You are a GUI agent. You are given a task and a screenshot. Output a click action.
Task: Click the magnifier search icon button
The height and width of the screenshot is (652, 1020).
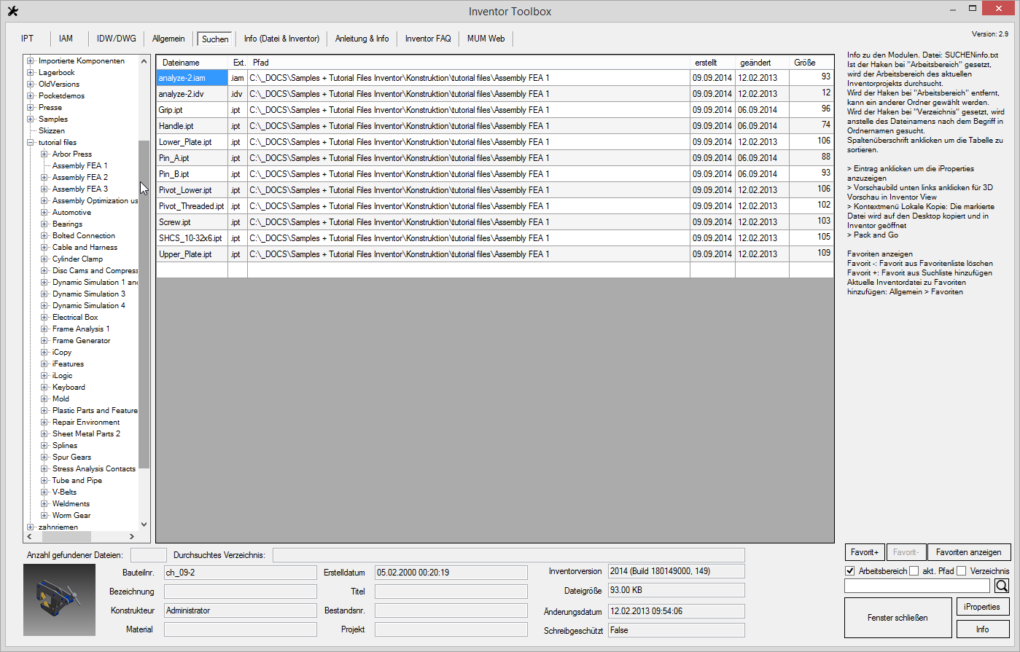(x=1002, y=586)
